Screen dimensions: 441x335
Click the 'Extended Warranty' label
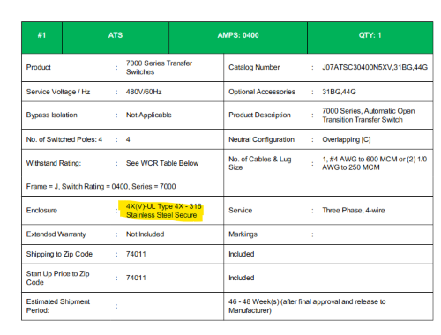56,234
